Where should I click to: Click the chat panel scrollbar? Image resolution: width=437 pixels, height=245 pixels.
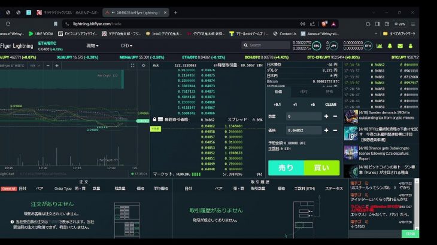click(417, 204)
